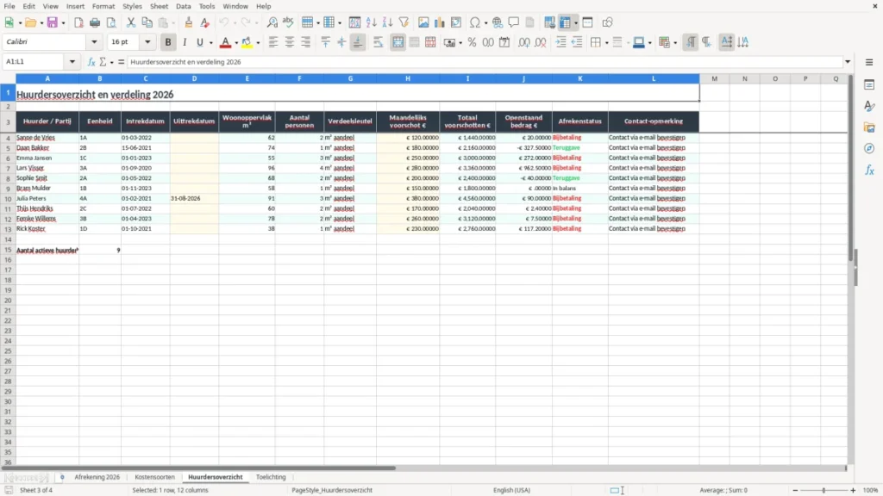Insert a comment bubble icon

coord(514,22)
